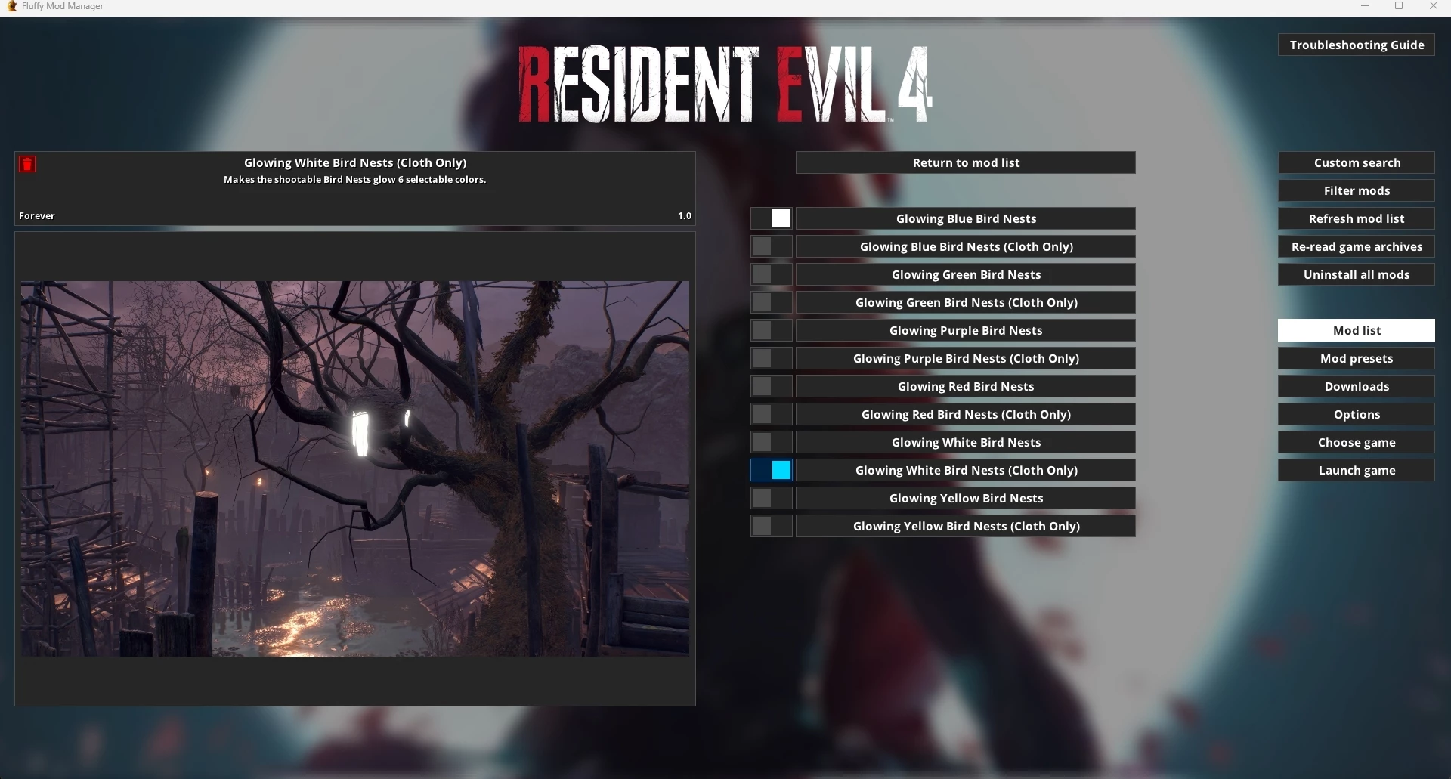Screen dimensions: 1451x779
Task: Click the Fluffy Mod Manager title bar icon
Action: pos(11,6)
